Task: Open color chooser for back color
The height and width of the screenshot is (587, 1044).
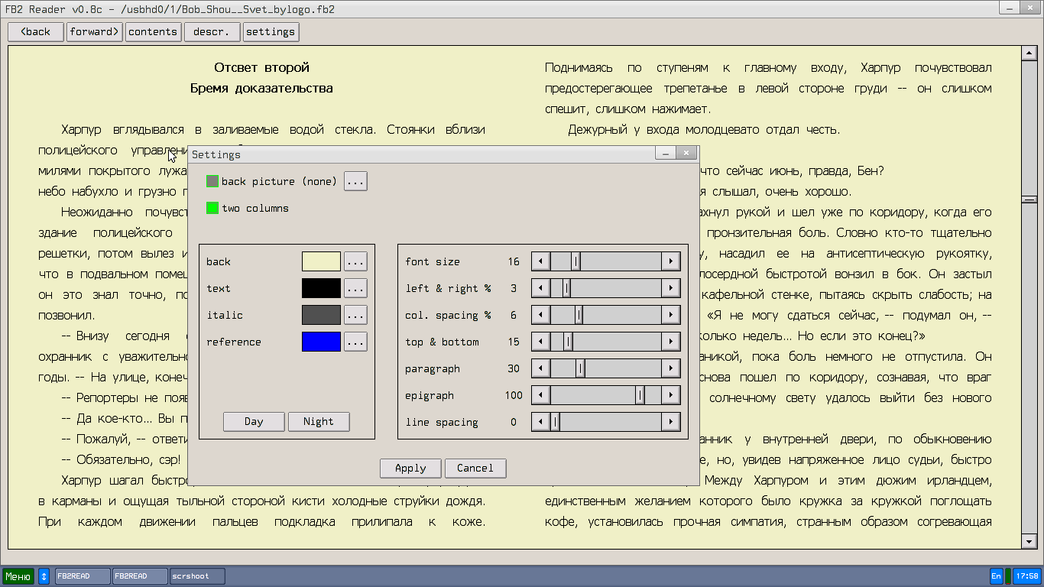Action: (355, 261)
